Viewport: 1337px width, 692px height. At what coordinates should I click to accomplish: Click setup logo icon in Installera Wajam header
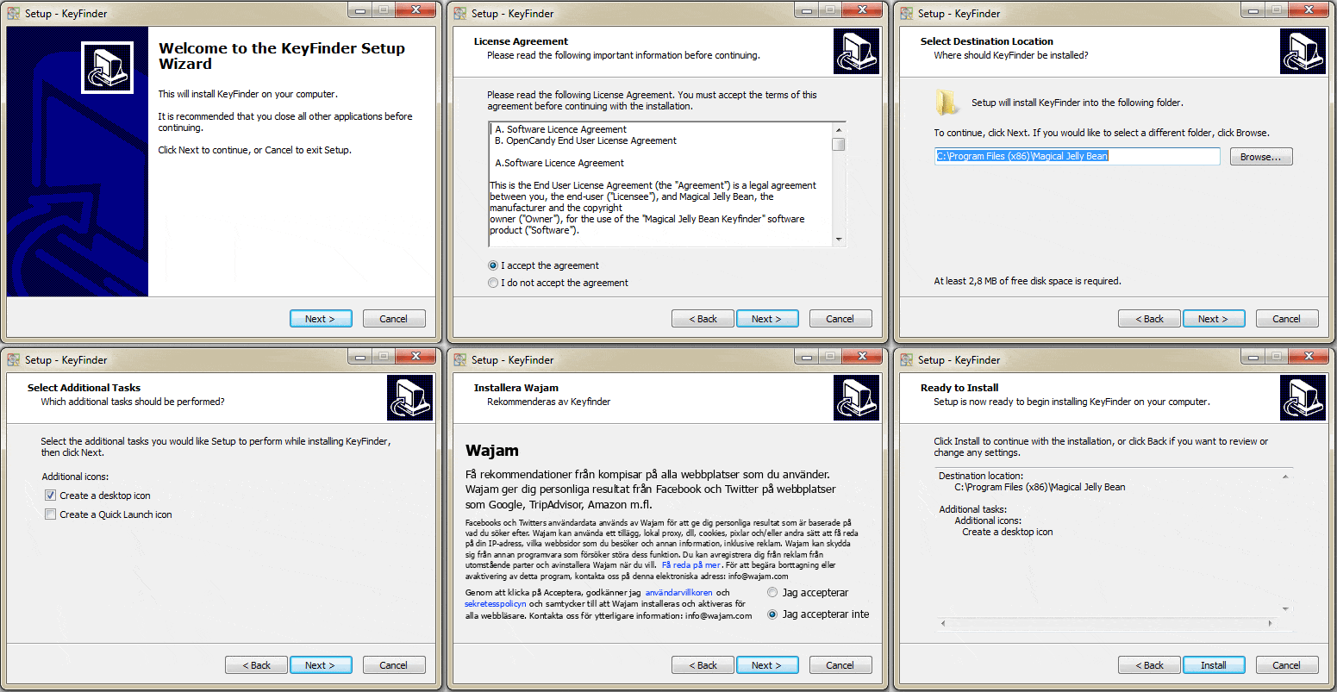click(856, 397)
